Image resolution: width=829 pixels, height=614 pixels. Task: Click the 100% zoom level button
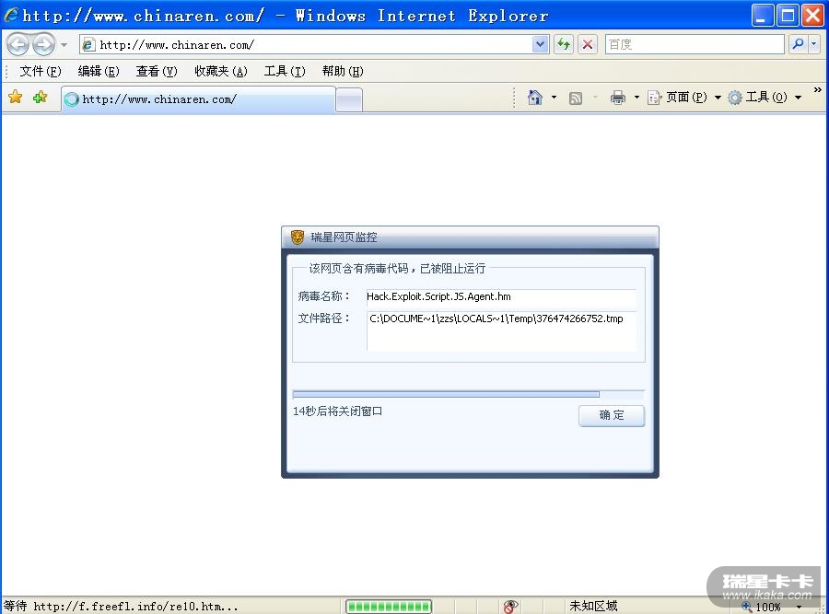tap(762, 608)
